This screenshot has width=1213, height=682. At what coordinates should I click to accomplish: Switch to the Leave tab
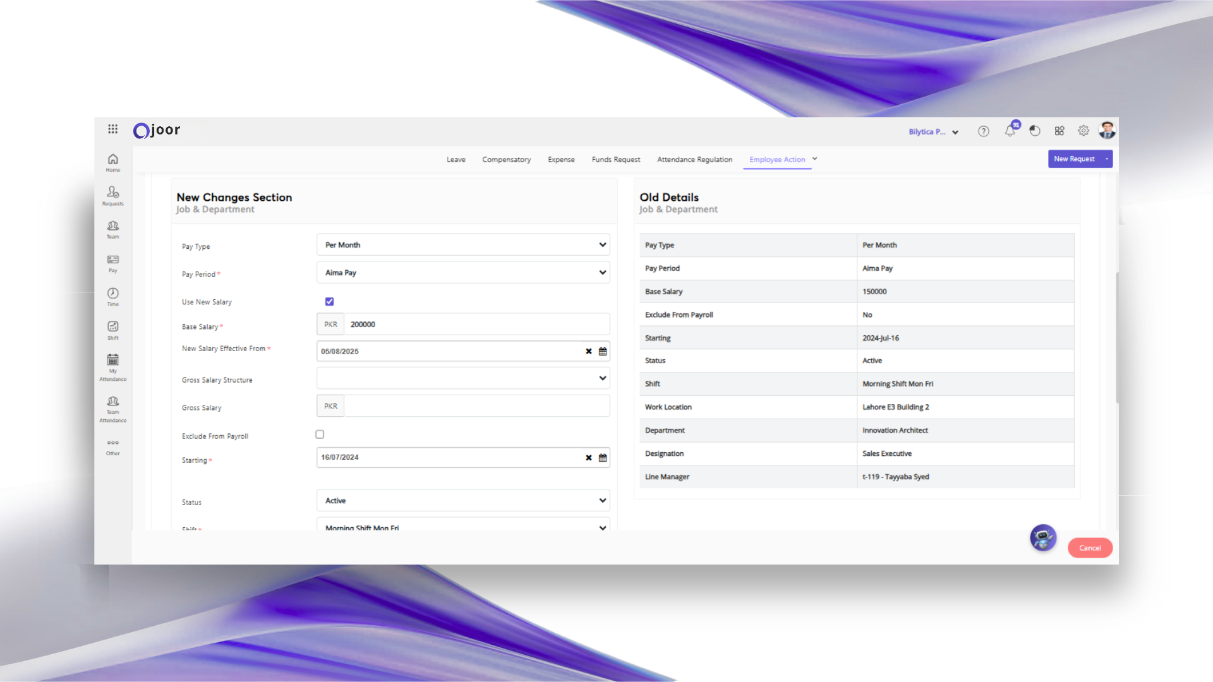[x=456, y=160]
